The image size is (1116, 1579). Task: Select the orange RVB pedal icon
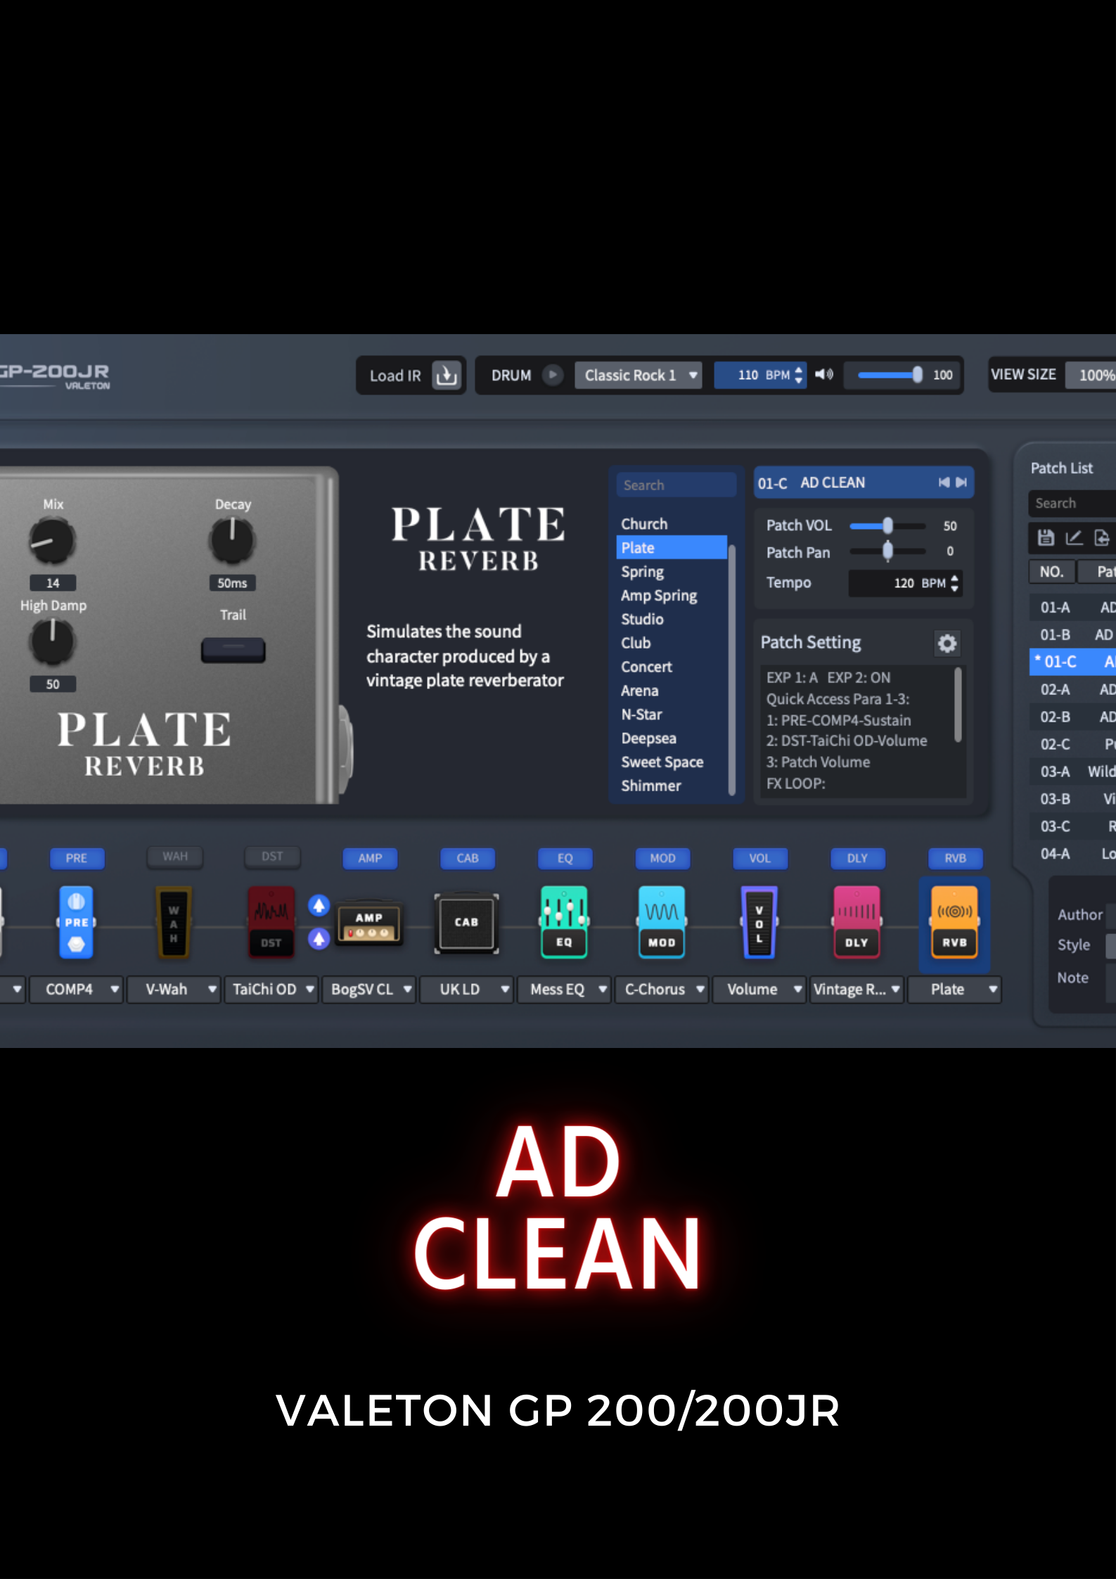(954, 922)
